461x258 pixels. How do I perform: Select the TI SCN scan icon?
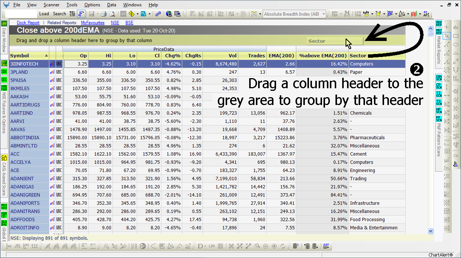pos(439,94)
